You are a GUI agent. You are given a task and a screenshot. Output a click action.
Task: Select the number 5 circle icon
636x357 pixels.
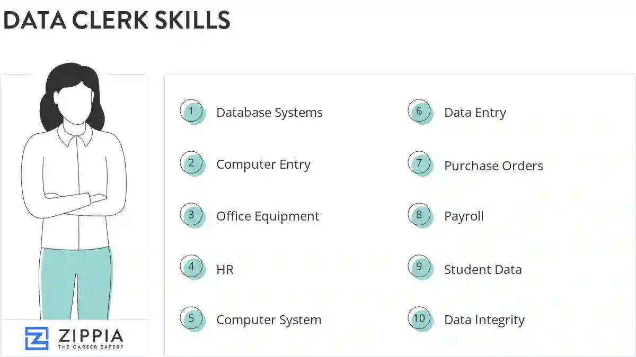point(191,319)
